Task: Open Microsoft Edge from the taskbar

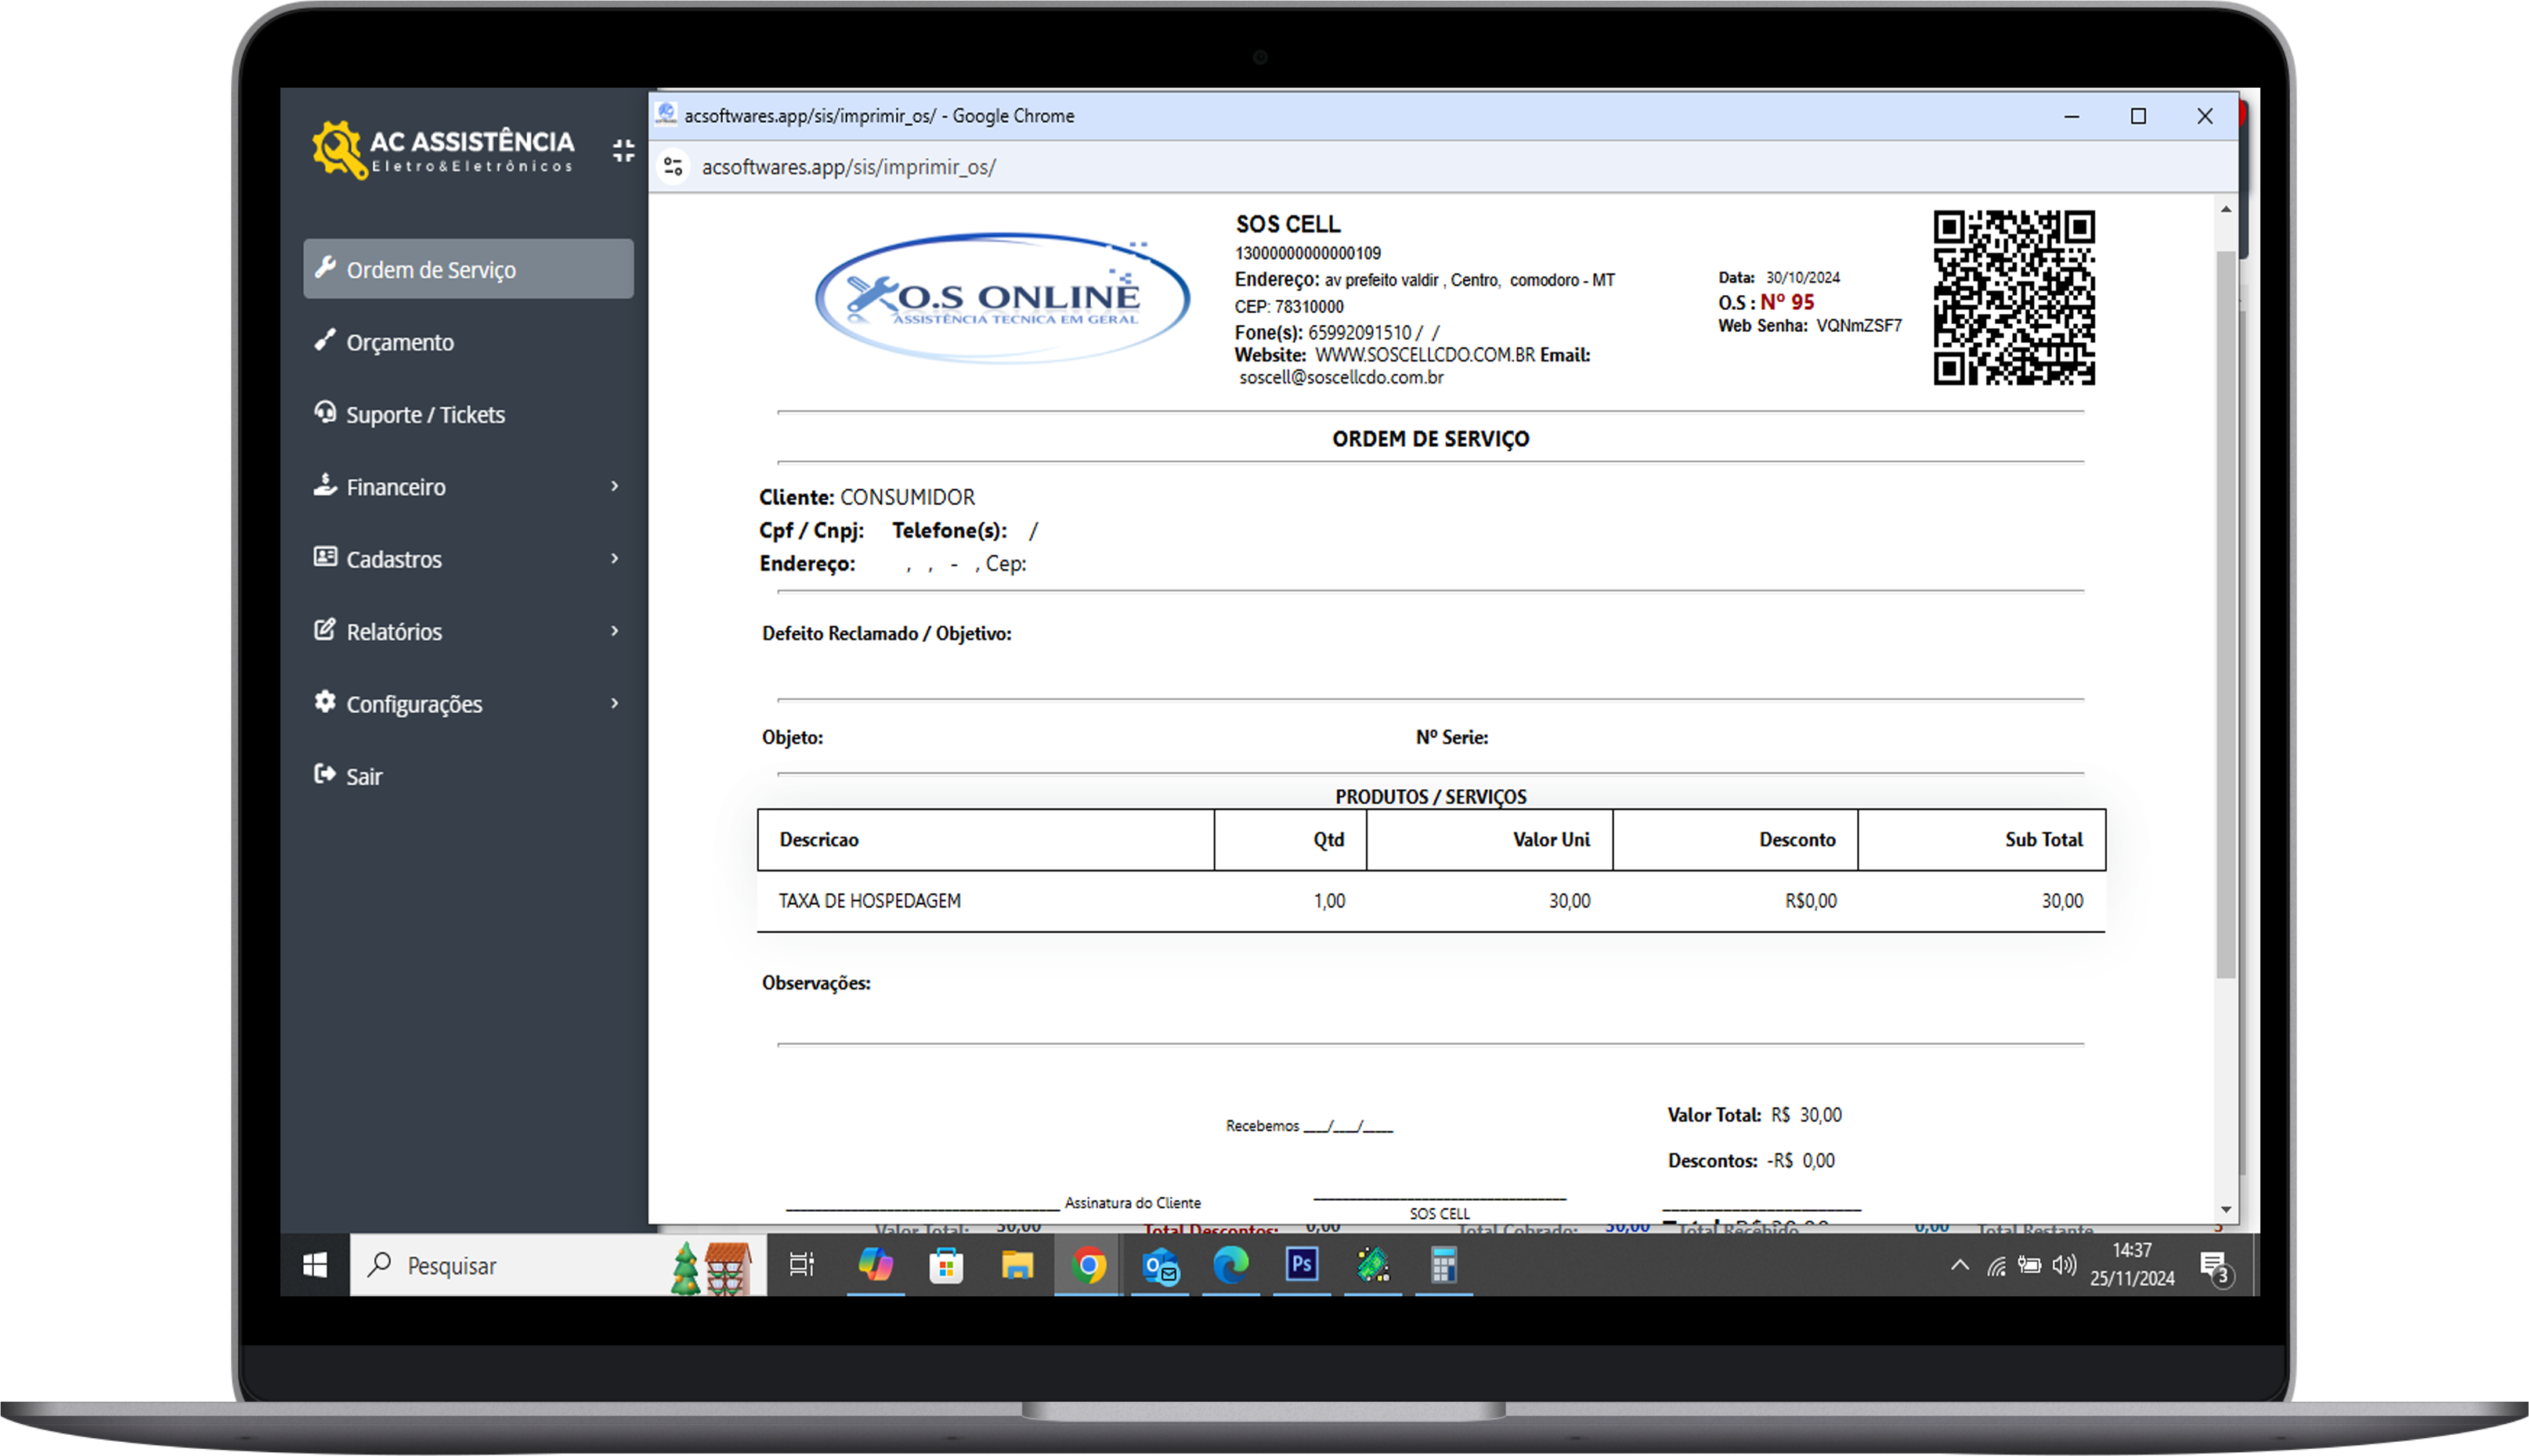Action: coord(1230,1265)
